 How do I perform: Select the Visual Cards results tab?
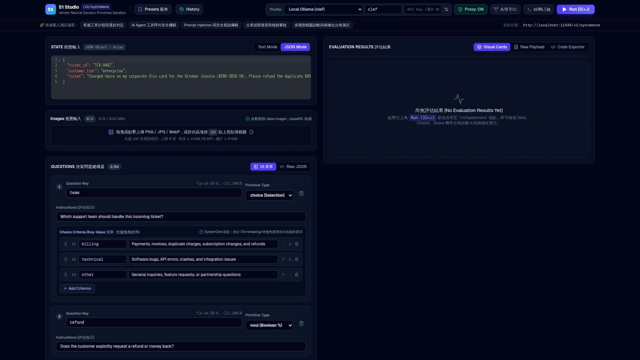coord(492,47)
